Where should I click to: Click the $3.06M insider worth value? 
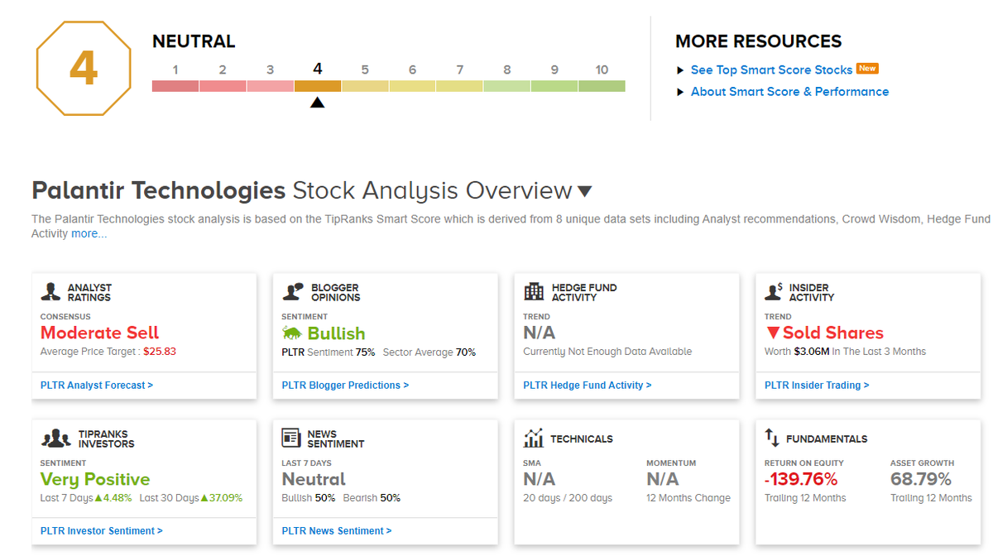click(811, 352)
